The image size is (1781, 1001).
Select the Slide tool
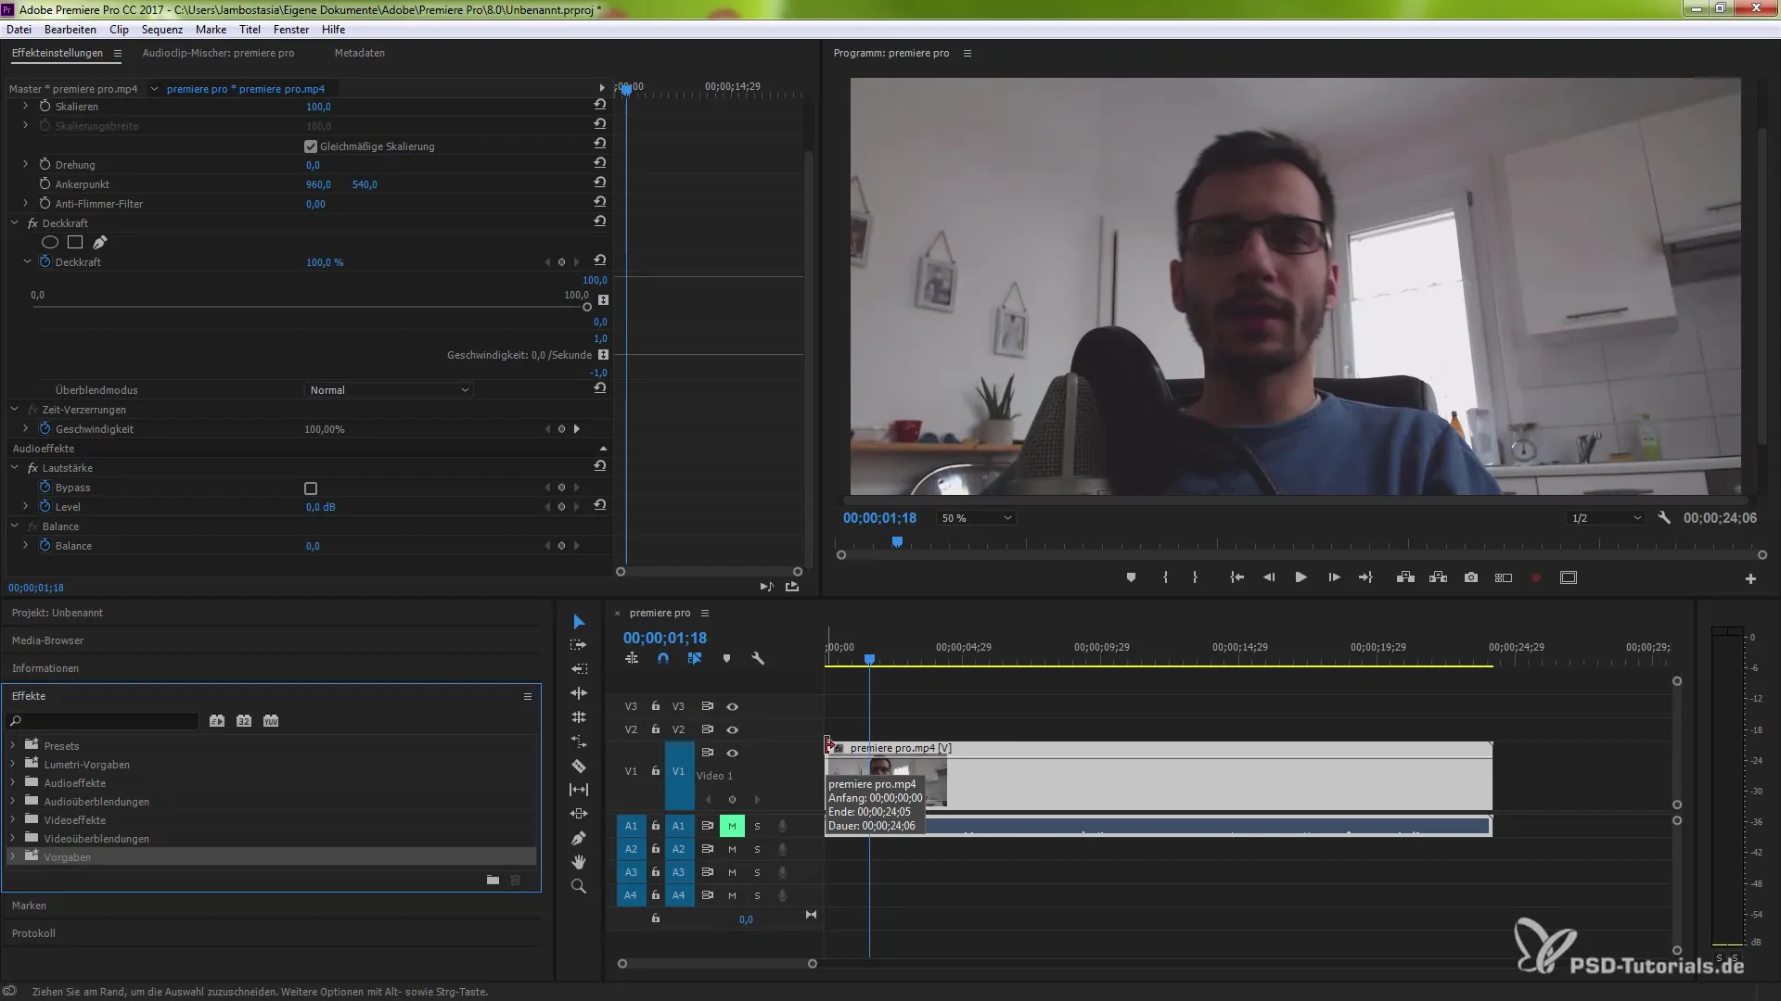pos(579,814)
